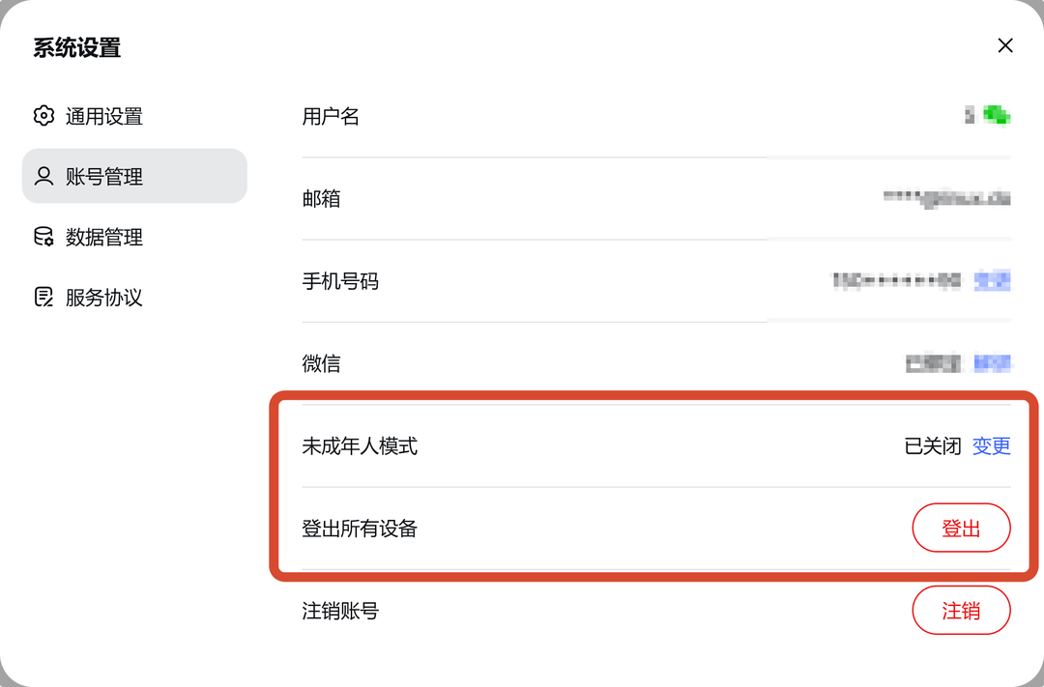The width and height of the screenshot is (1044, 687).
Task: Click the 系统设置 dialog title
Action: (x=77, y=48)
